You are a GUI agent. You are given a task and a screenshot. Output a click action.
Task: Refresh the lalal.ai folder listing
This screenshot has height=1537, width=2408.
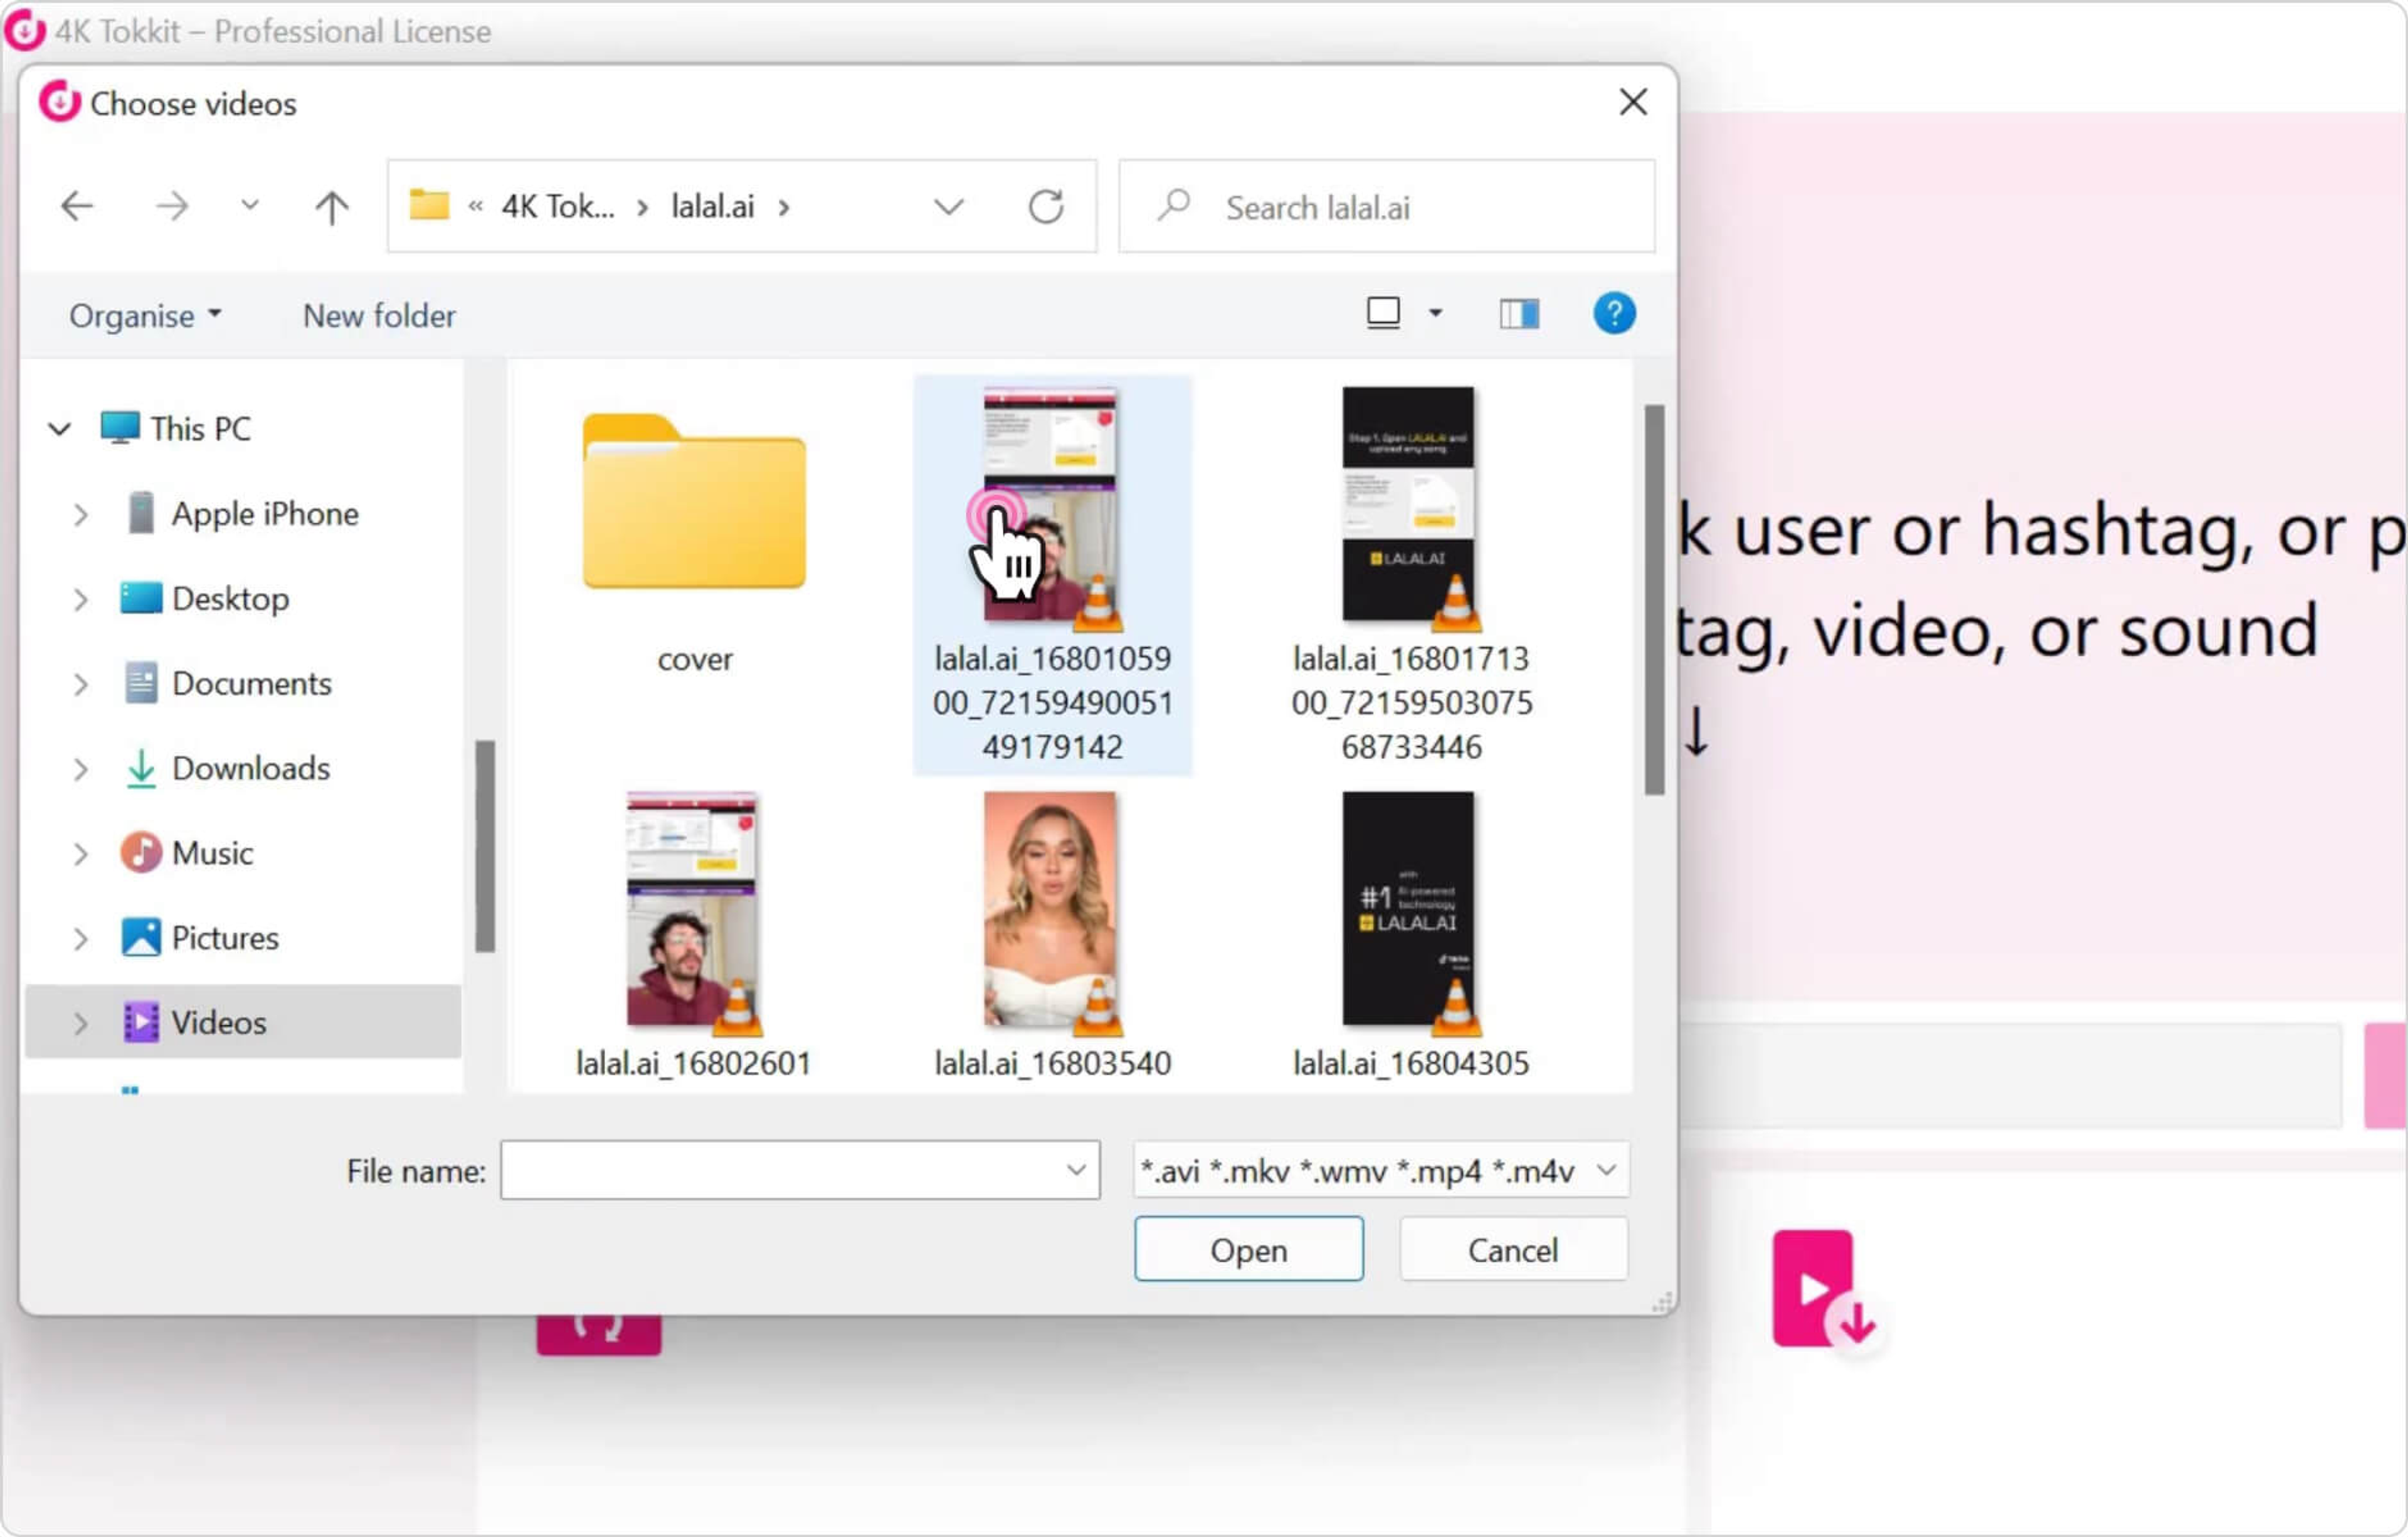pyautogui.click(x=1045, y=207)
